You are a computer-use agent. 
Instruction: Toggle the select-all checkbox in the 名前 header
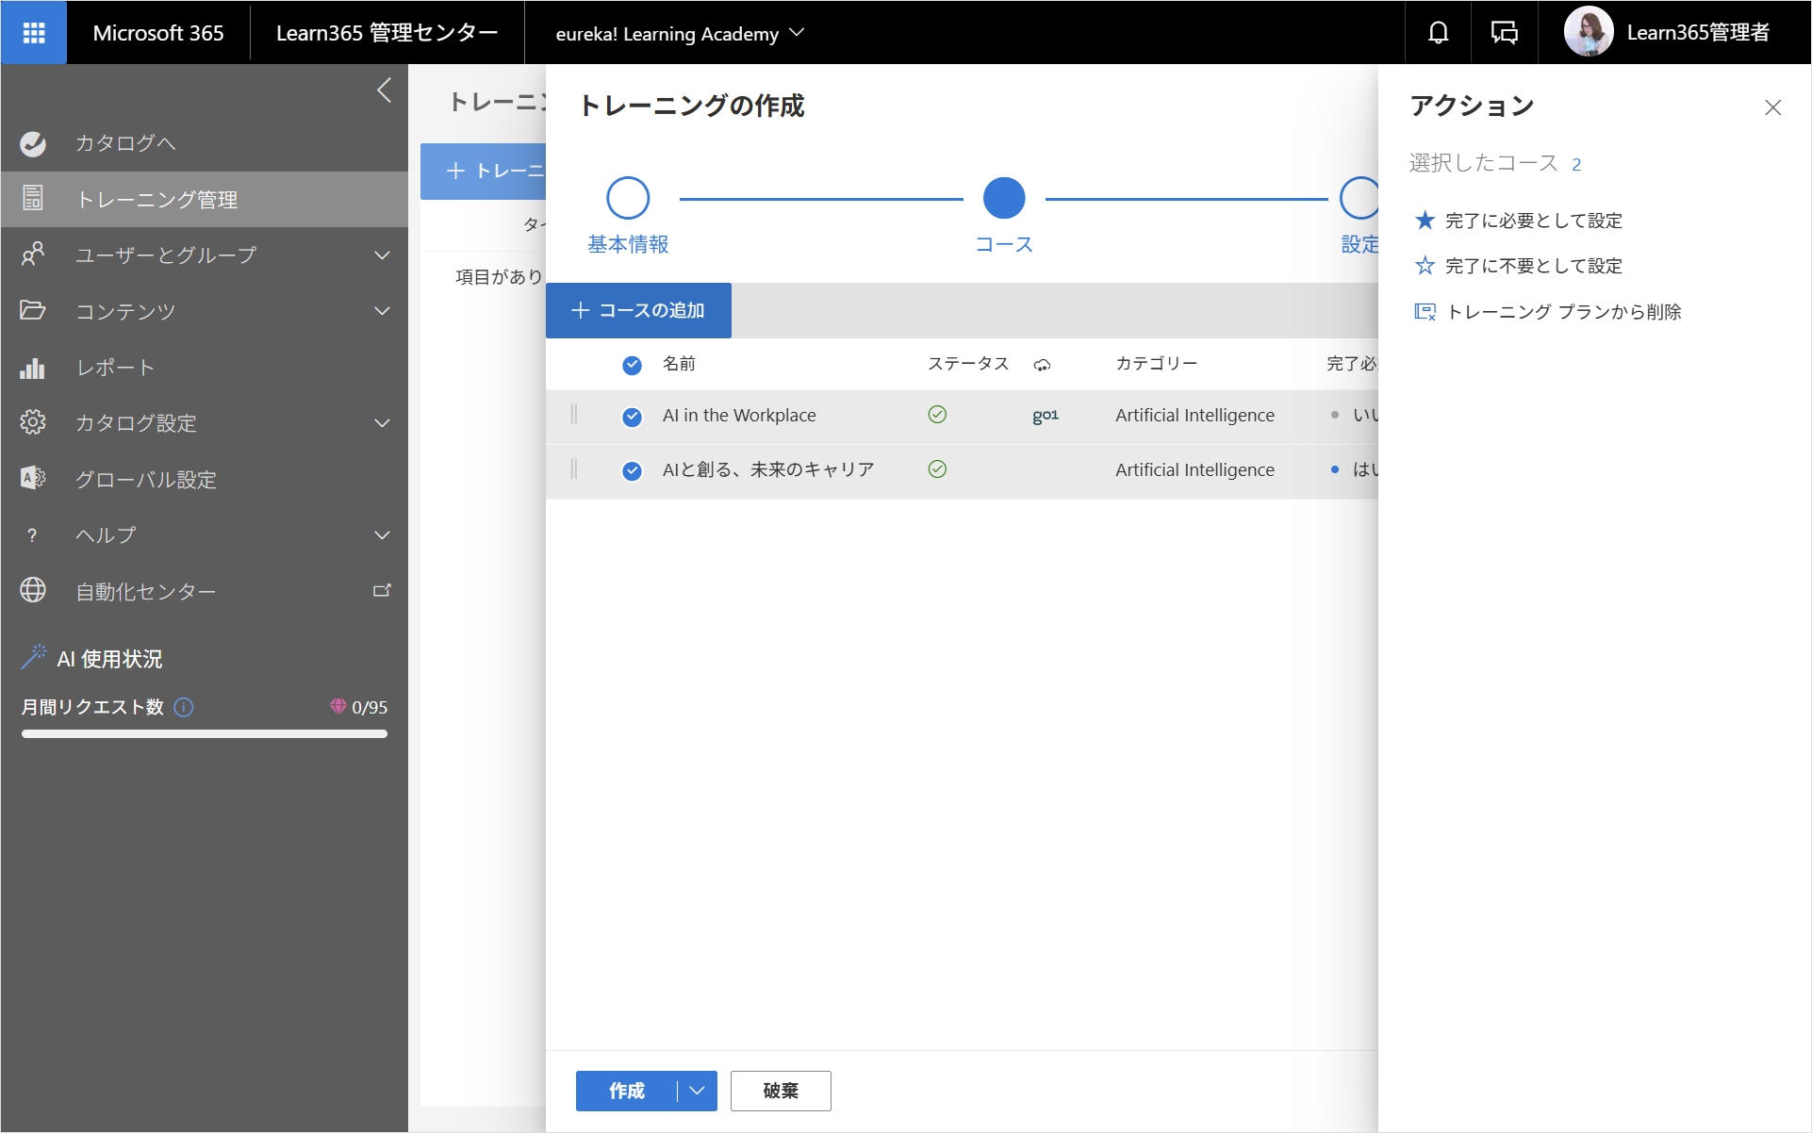click(633, 365)
